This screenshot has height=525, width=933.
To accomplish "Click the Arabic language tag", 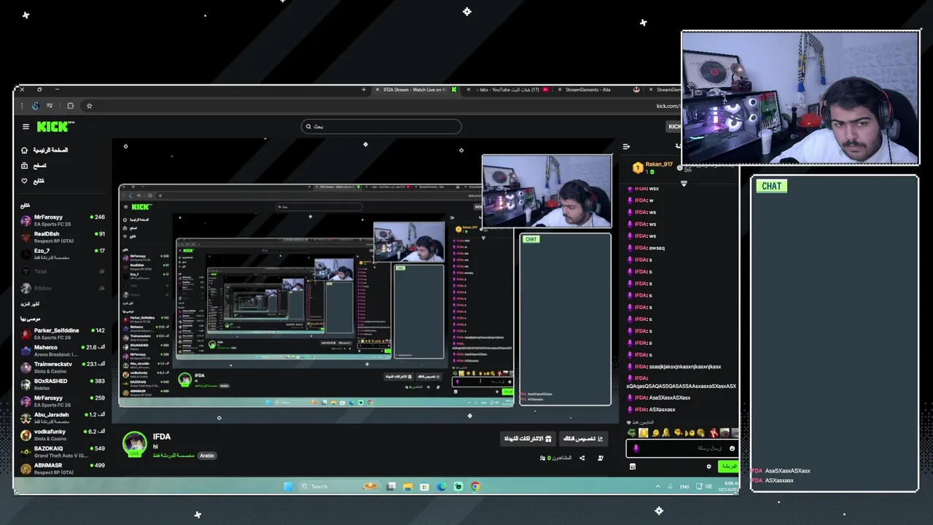I will [207, 456].
